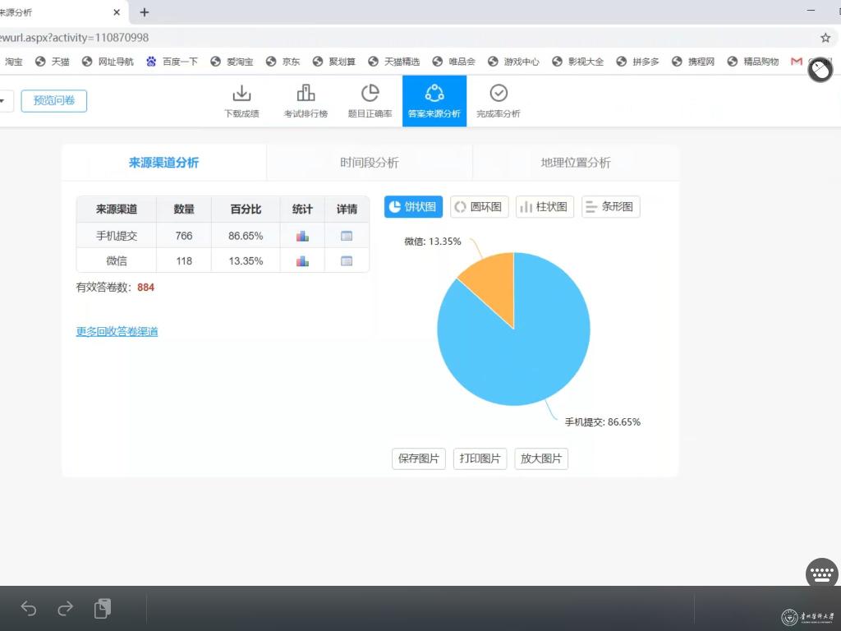Switch chart to 柱状图 view

click(545, 207)
